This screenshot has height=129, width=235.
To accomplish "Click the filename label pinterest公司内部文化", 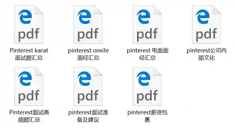I will [206, 54].
